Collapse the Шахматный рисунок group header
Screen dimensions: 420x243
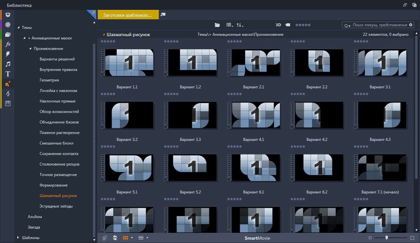(104, 34)
